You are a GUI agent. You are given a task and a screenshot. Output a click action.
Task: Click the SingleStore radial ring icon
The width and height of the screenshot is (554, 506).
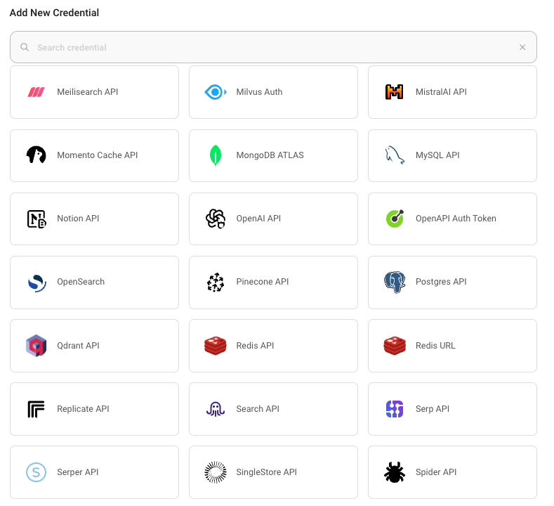[x=215, y=472]
